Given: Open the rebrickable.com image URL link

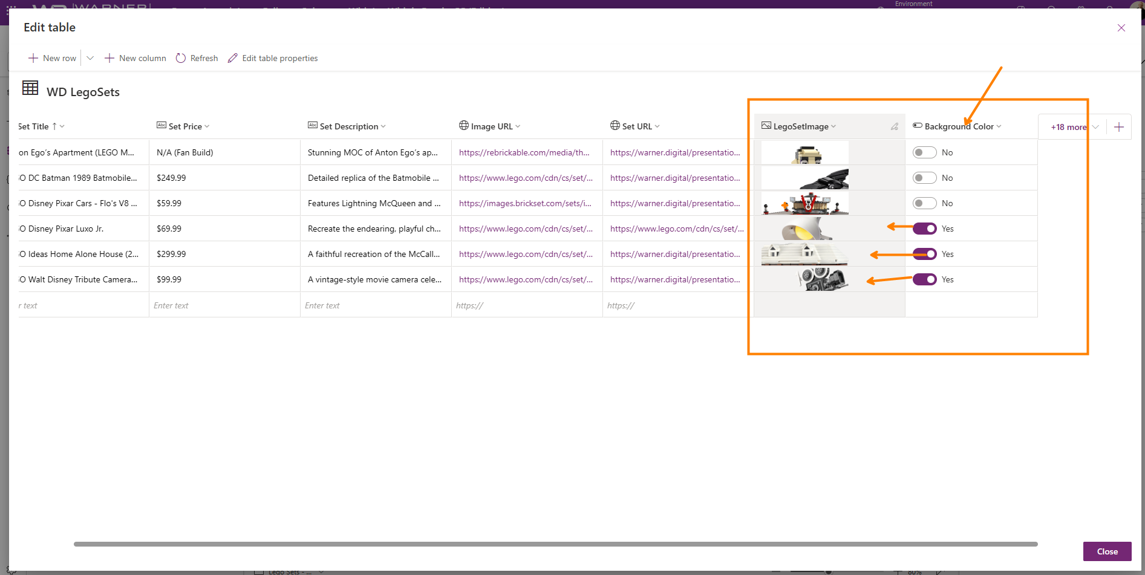Looking at the screenshot, I should (x=524, y=152).
